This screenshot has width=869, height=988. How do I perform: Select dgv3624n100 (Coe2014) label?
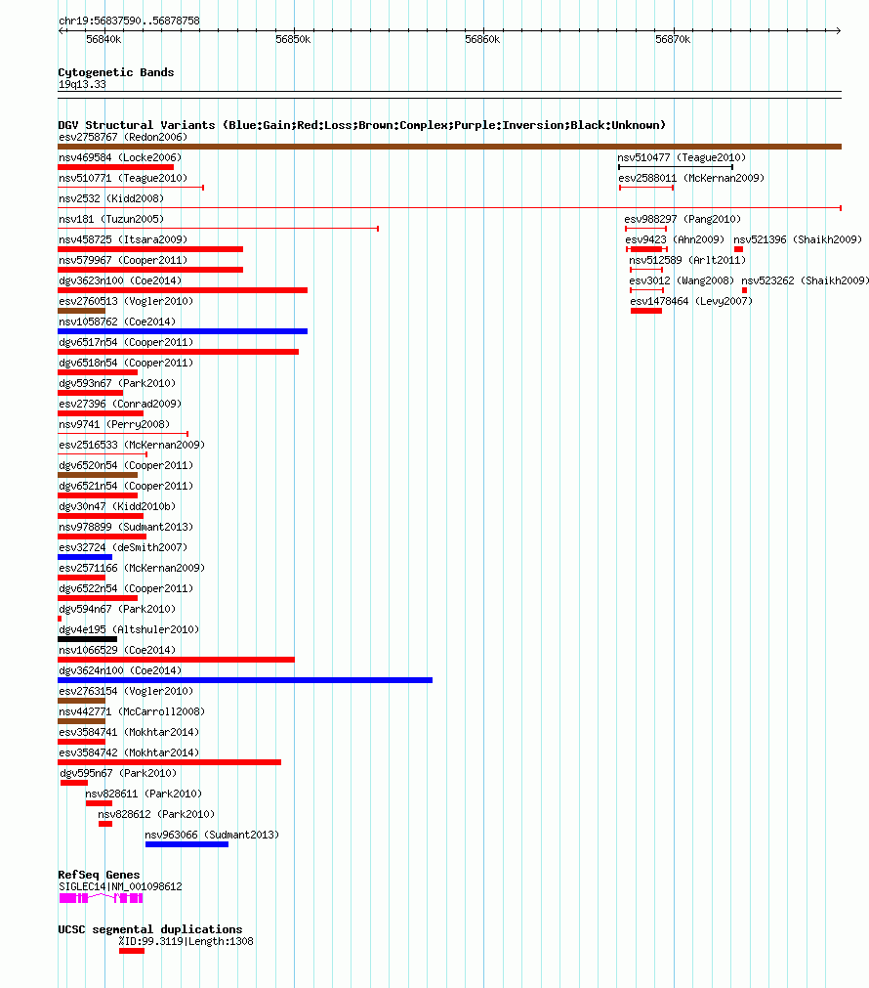[120, 670]
